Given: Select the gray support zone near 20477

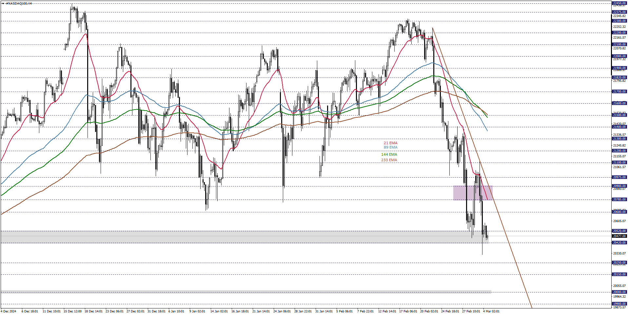Looking at the screenshot, I should click(x=244, y=237).
